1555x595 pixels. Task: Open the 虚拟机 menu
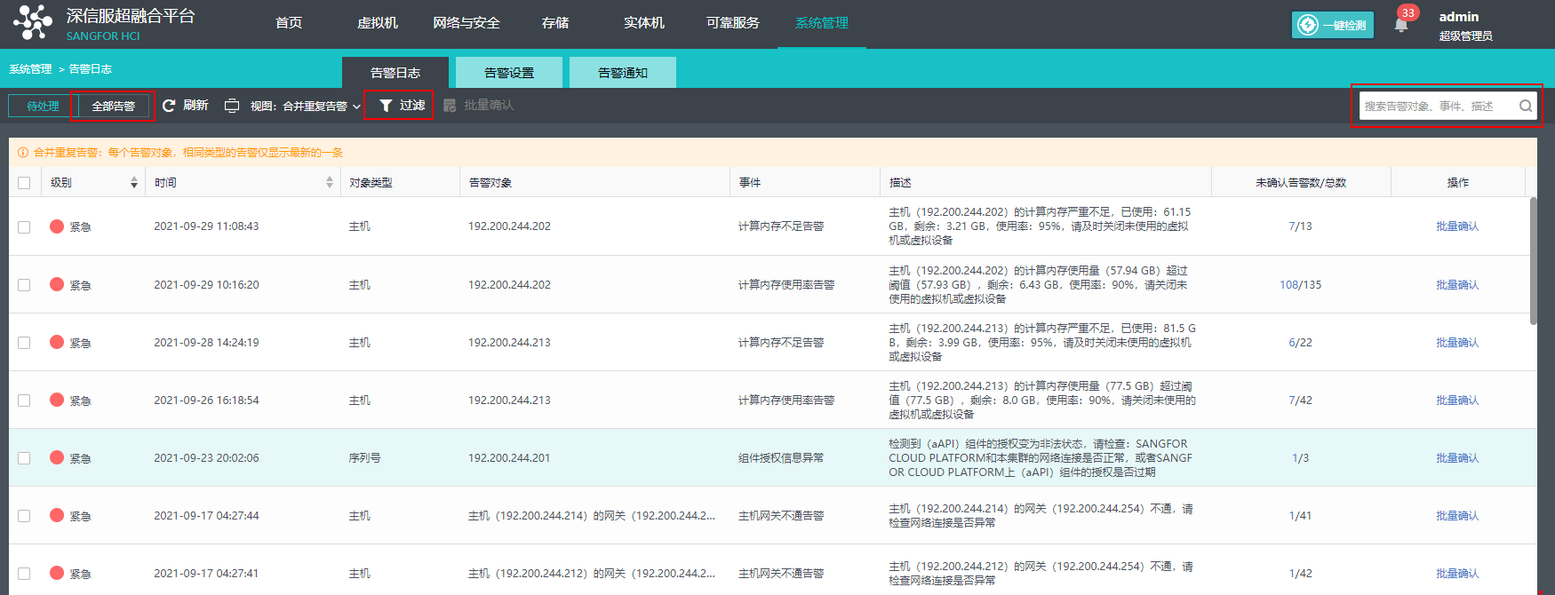click(x=378, y=23)
